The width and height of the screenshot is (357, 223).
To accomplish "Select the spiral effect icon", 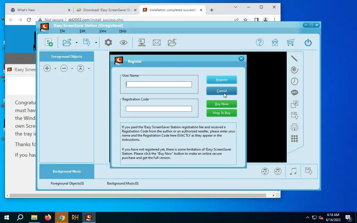I will pos(295,70).
